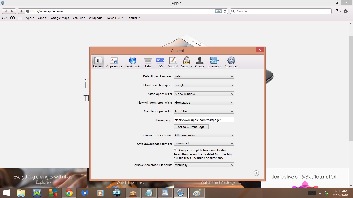
Task: Open the General preferences tab
Action: pos(98,62)
